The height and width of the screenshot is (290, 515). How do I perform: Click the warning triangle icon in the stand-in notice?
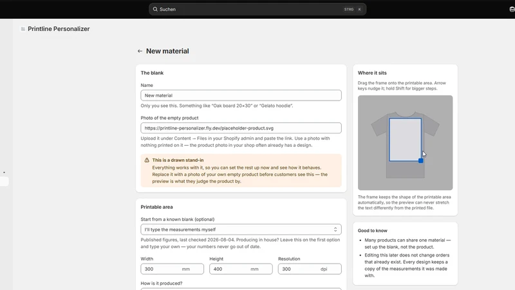click(x=147, y=160)
